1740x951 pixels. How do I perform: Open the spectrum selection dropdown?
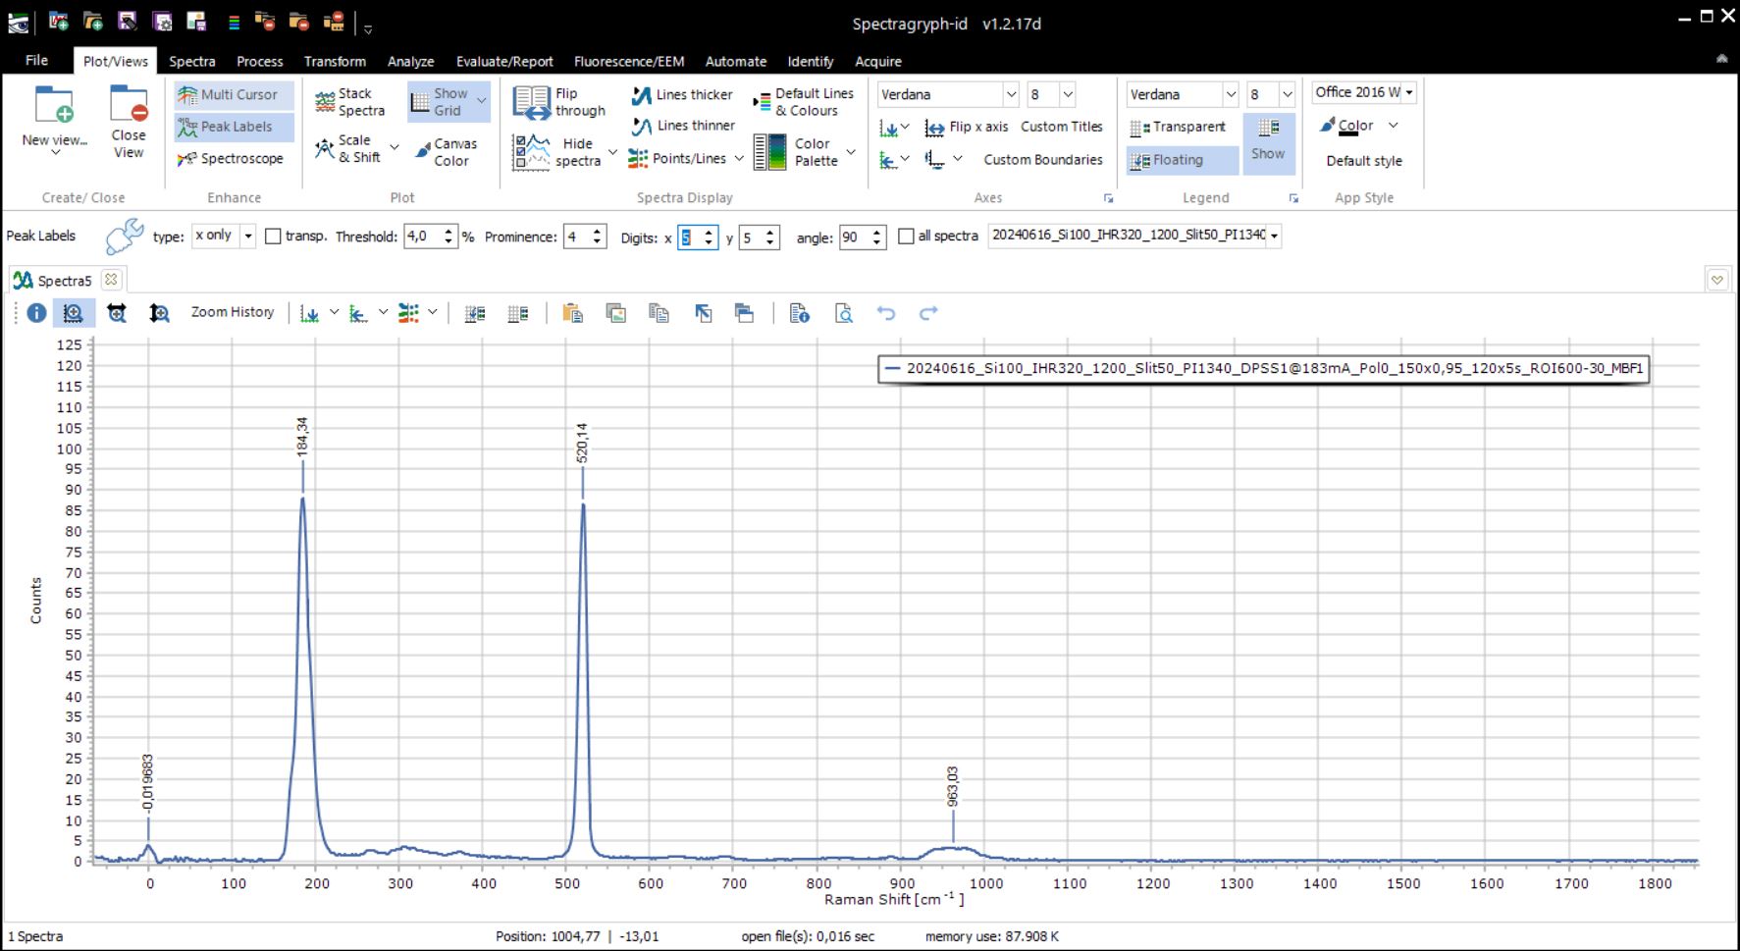[1274, 236]
